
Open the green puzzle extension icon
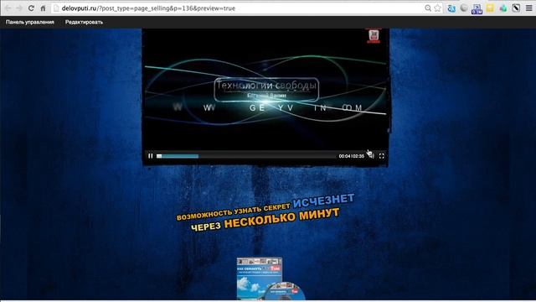[x=502, y=8]
